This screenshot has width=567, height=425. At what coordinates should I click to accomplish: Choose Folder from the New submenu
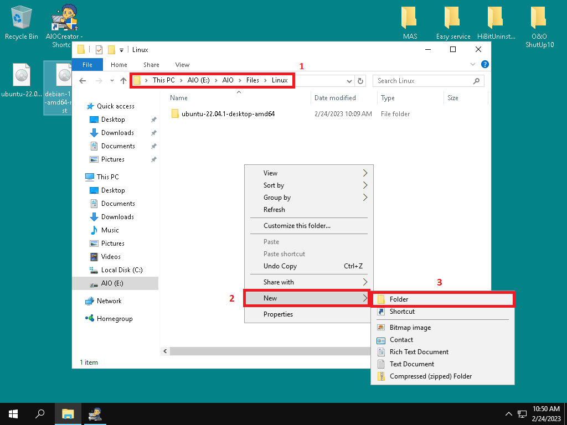point(399,299)
